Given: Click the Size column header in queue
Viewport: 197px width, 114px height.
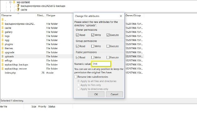Looking at the screenshot, I should click(34, 106).
